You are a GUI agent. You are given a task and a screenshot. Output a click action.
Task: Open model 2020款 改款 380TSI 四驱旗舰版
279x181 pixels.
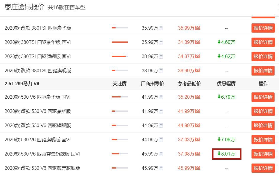(38, 71)
